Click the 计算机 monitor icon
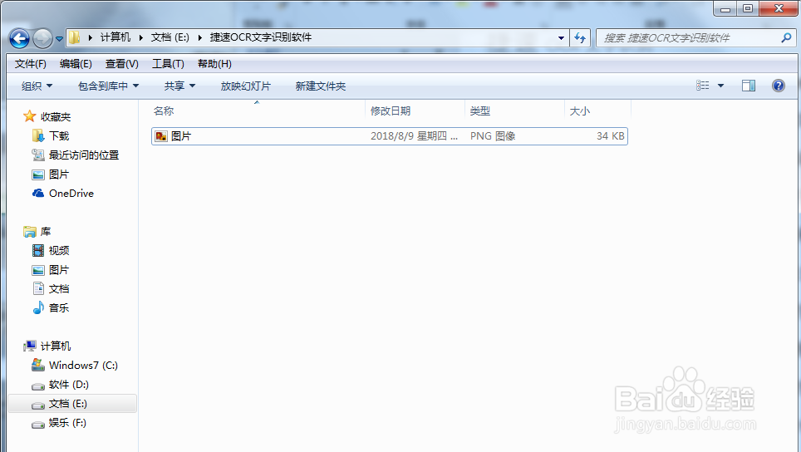801x452 pixels. point(30,346)
